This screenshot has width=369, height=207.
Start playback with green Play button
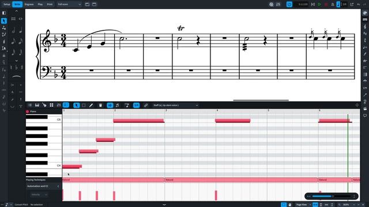[319, 4]
